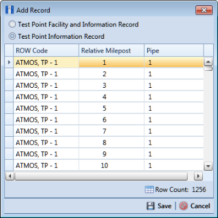Click the row selector arrow for milepost 1

(9, 62)
